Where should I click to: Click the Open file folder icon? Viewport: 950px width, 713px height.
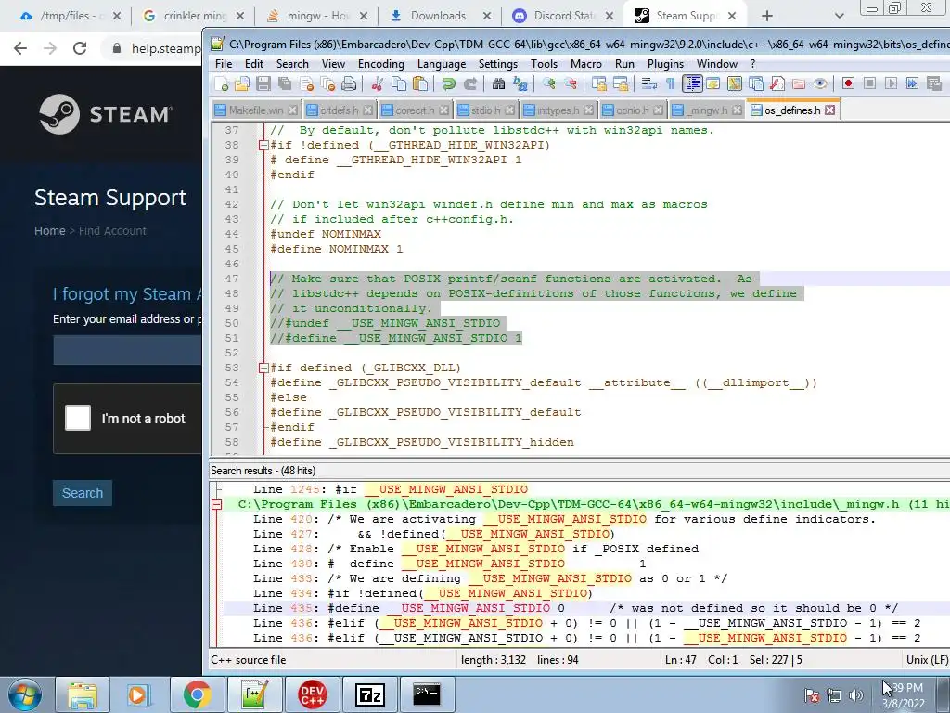(242, 84)
